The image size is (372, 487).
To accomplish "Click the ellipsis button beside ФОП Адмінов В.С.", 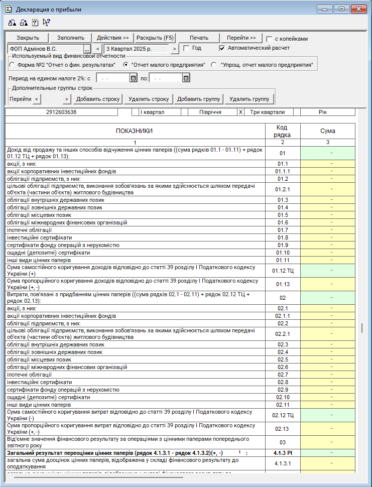I will (86, 49).
